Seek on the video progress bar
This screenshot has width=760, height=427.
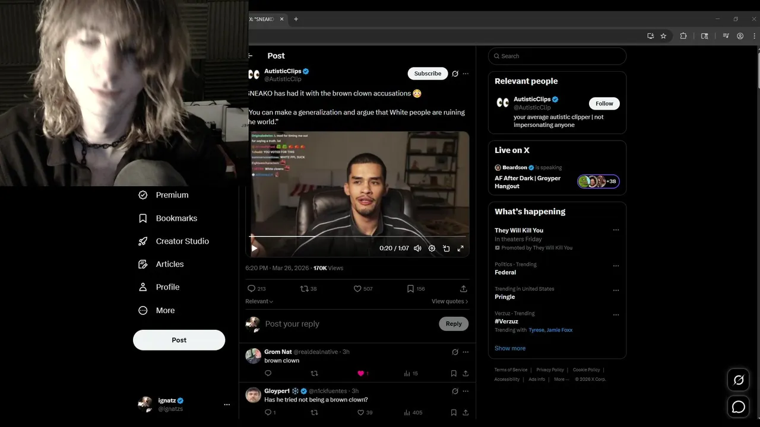coord(359,237)
